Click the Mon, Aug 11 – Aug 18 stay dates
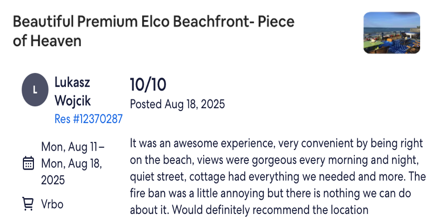This screenshot has height=224, width=434. [x=73, y=163]
